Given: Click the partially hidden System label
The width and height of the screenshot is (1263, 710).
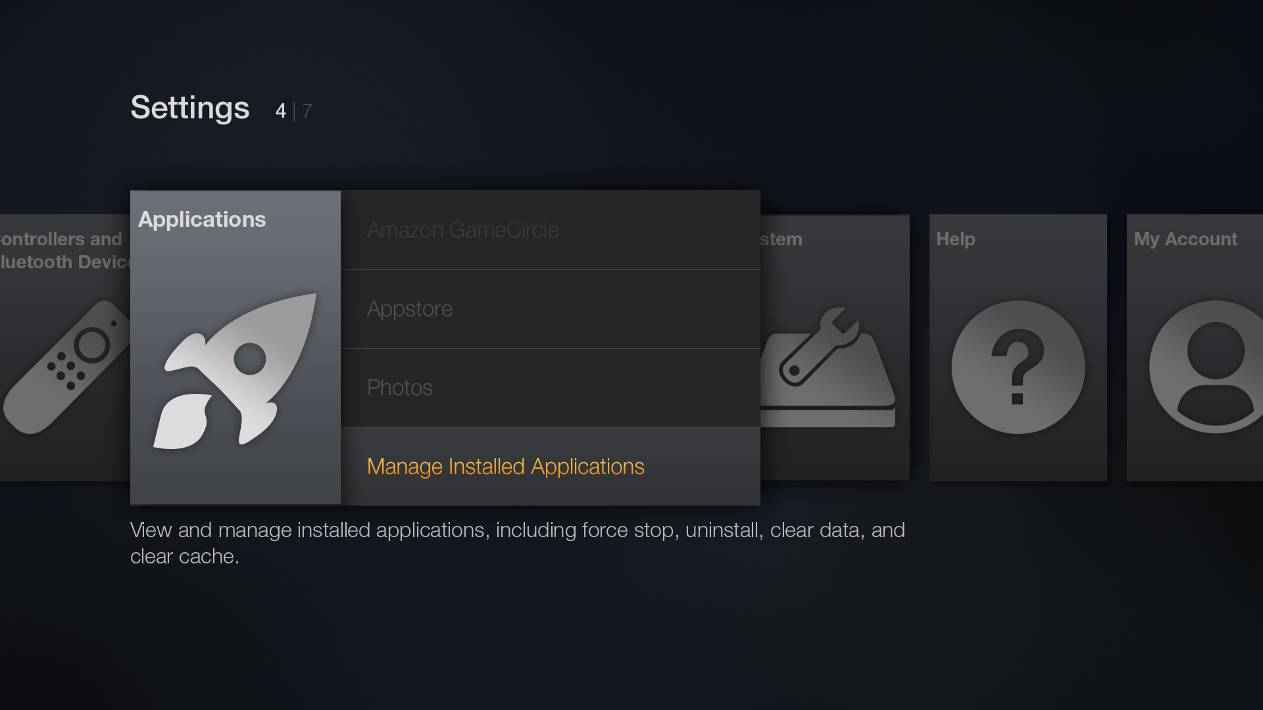Looking at the screenshot, I should click(x=781, y=239).
